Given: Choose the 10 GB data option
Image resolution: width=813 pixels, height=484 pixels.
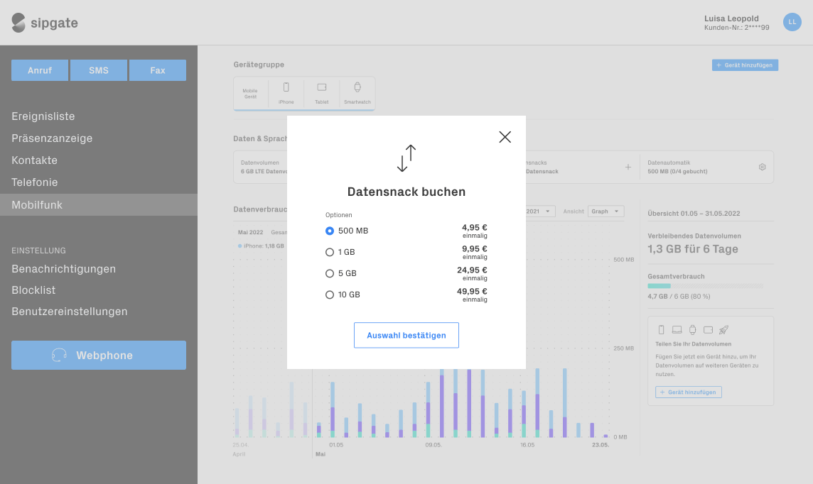Looking at the screenshot, I should coord(343,295).
